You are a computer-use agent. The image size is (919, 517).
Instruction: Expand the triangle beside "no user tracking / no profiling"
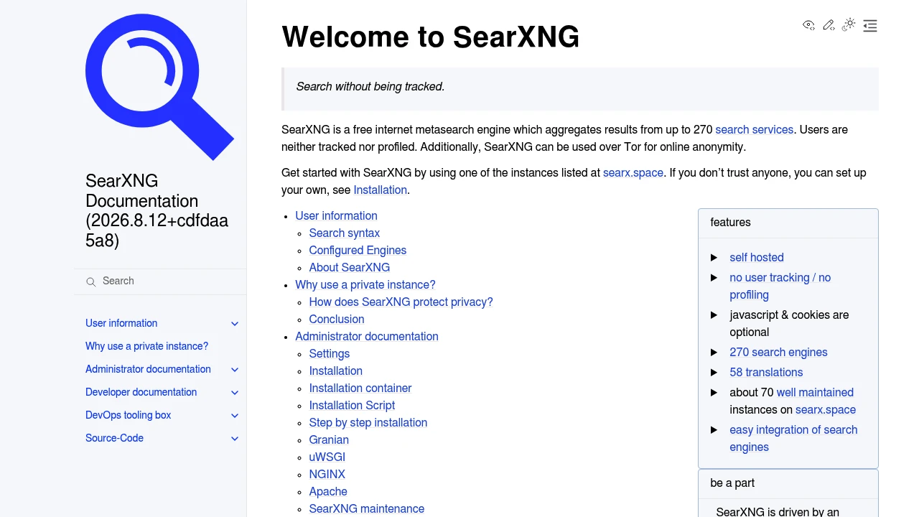tap(714, 277)
